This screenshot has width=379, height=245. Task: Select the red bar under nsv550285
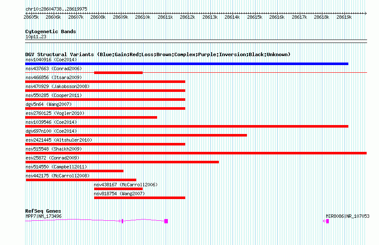pos(105,100)
